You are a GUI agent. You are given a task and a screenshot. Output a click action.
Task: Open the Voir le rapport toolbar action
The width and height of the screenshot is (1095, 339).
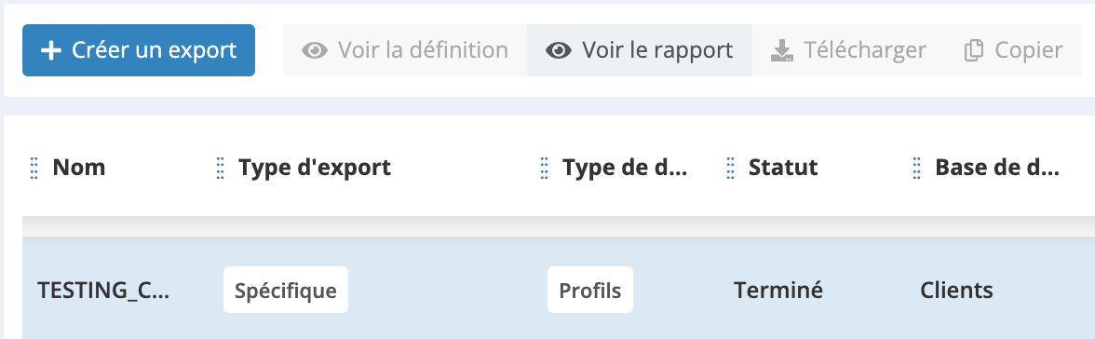tap(640, 50)
